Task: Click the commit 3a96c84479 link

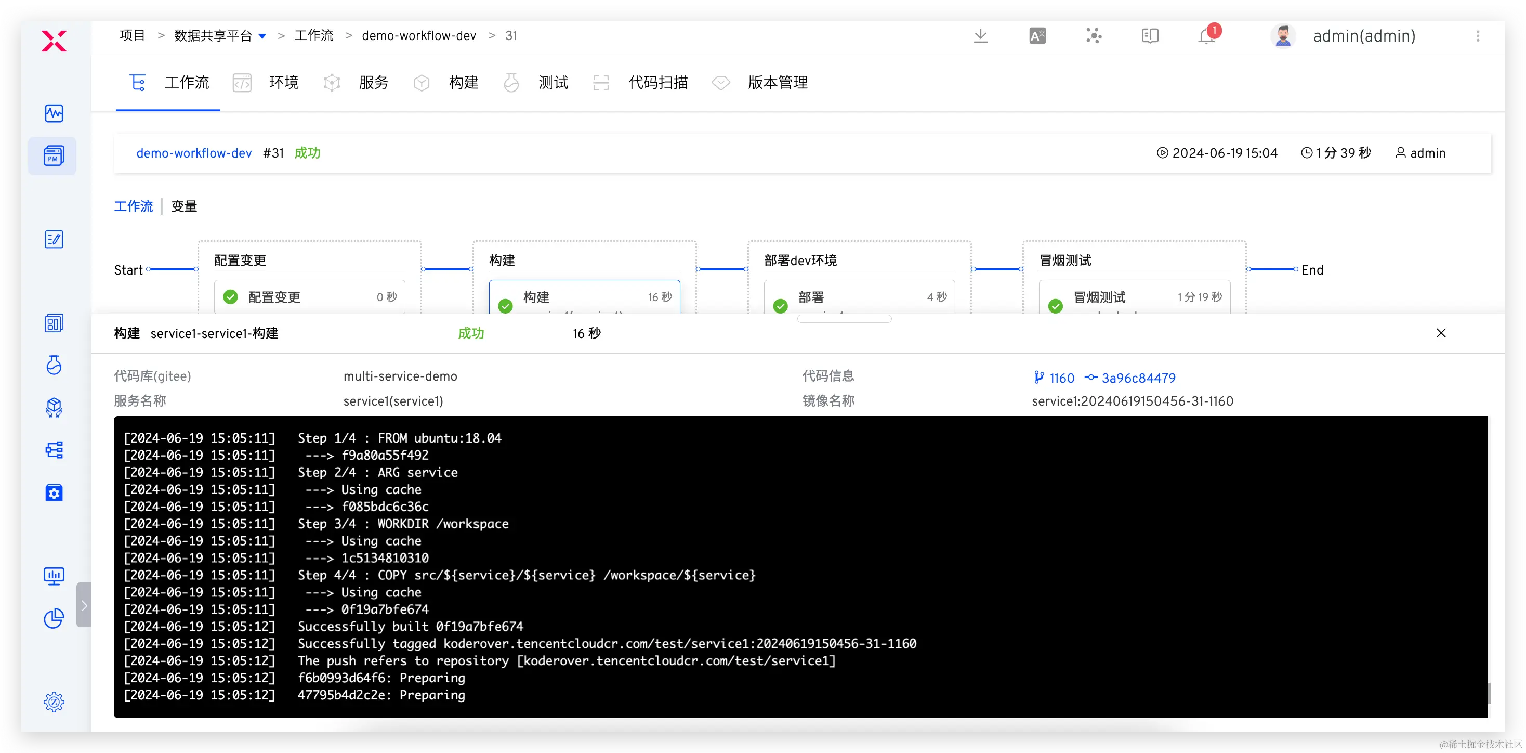Action: [1138, 378]
